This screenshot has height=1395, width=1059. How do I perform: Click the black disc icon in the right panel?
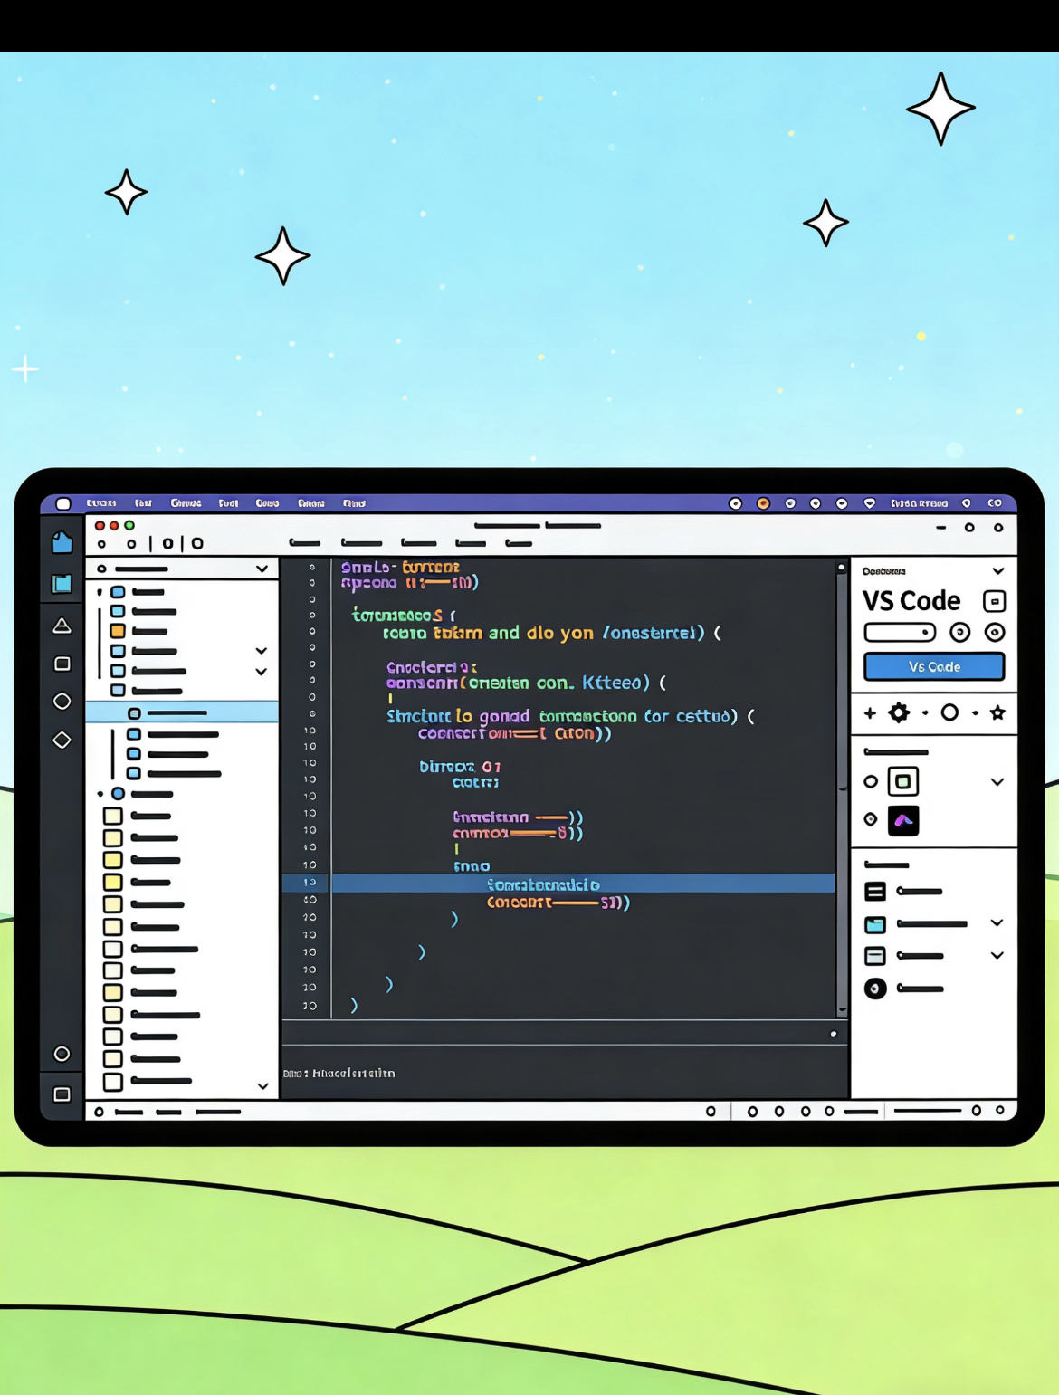(875, 989)
